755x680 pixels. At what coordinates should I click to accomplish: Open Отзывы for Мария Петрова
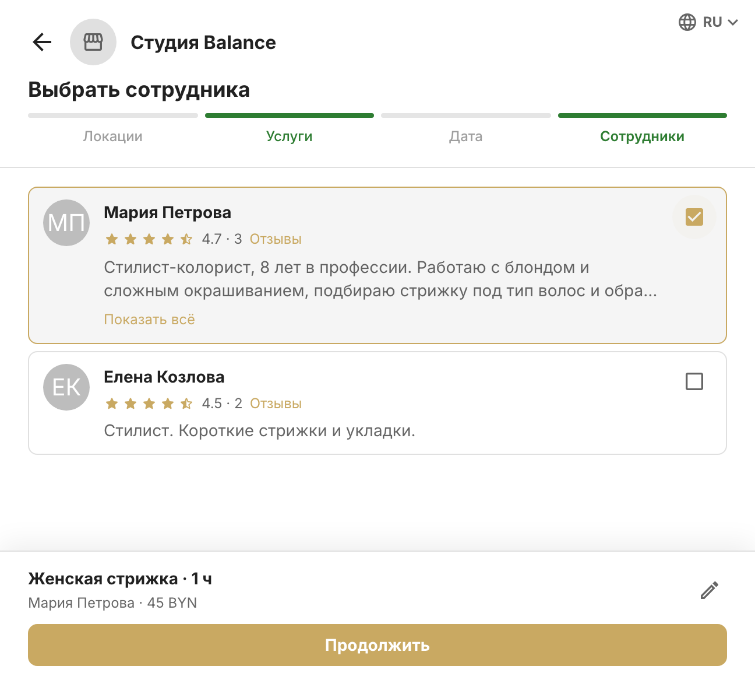[276, 239]
